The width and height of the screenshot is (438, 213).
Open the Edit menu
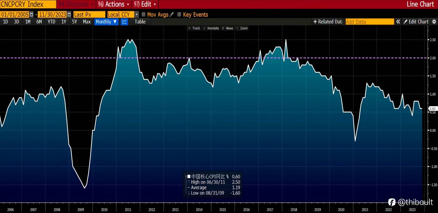pyautogui.click(x=145, y=4)
